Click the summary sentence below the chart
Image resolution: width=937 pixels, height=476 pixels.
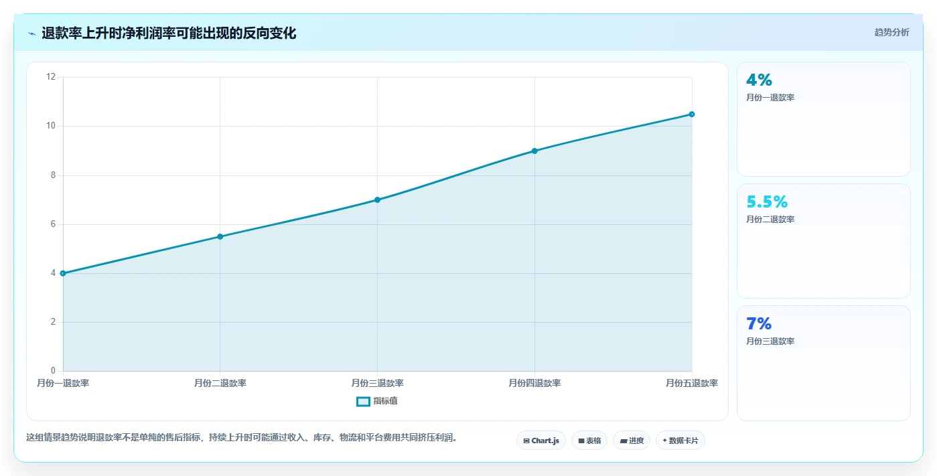[242, 438]
